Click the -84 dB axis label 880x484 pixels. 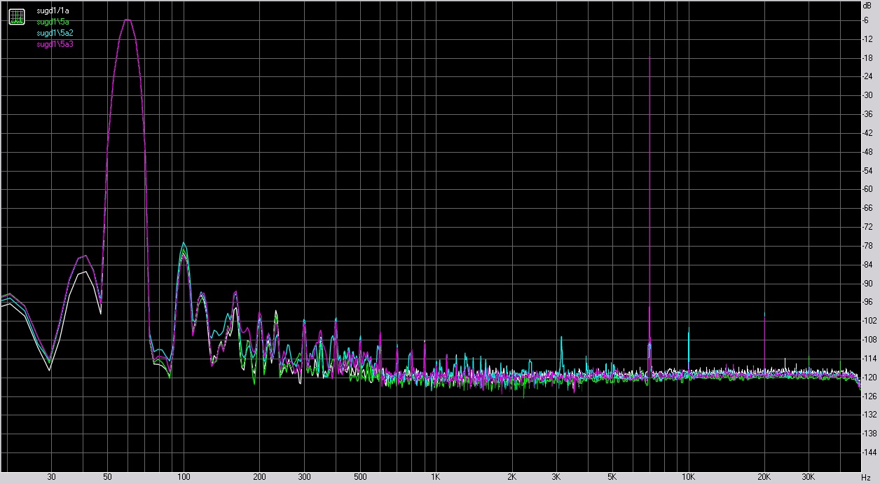coord(867,265)
